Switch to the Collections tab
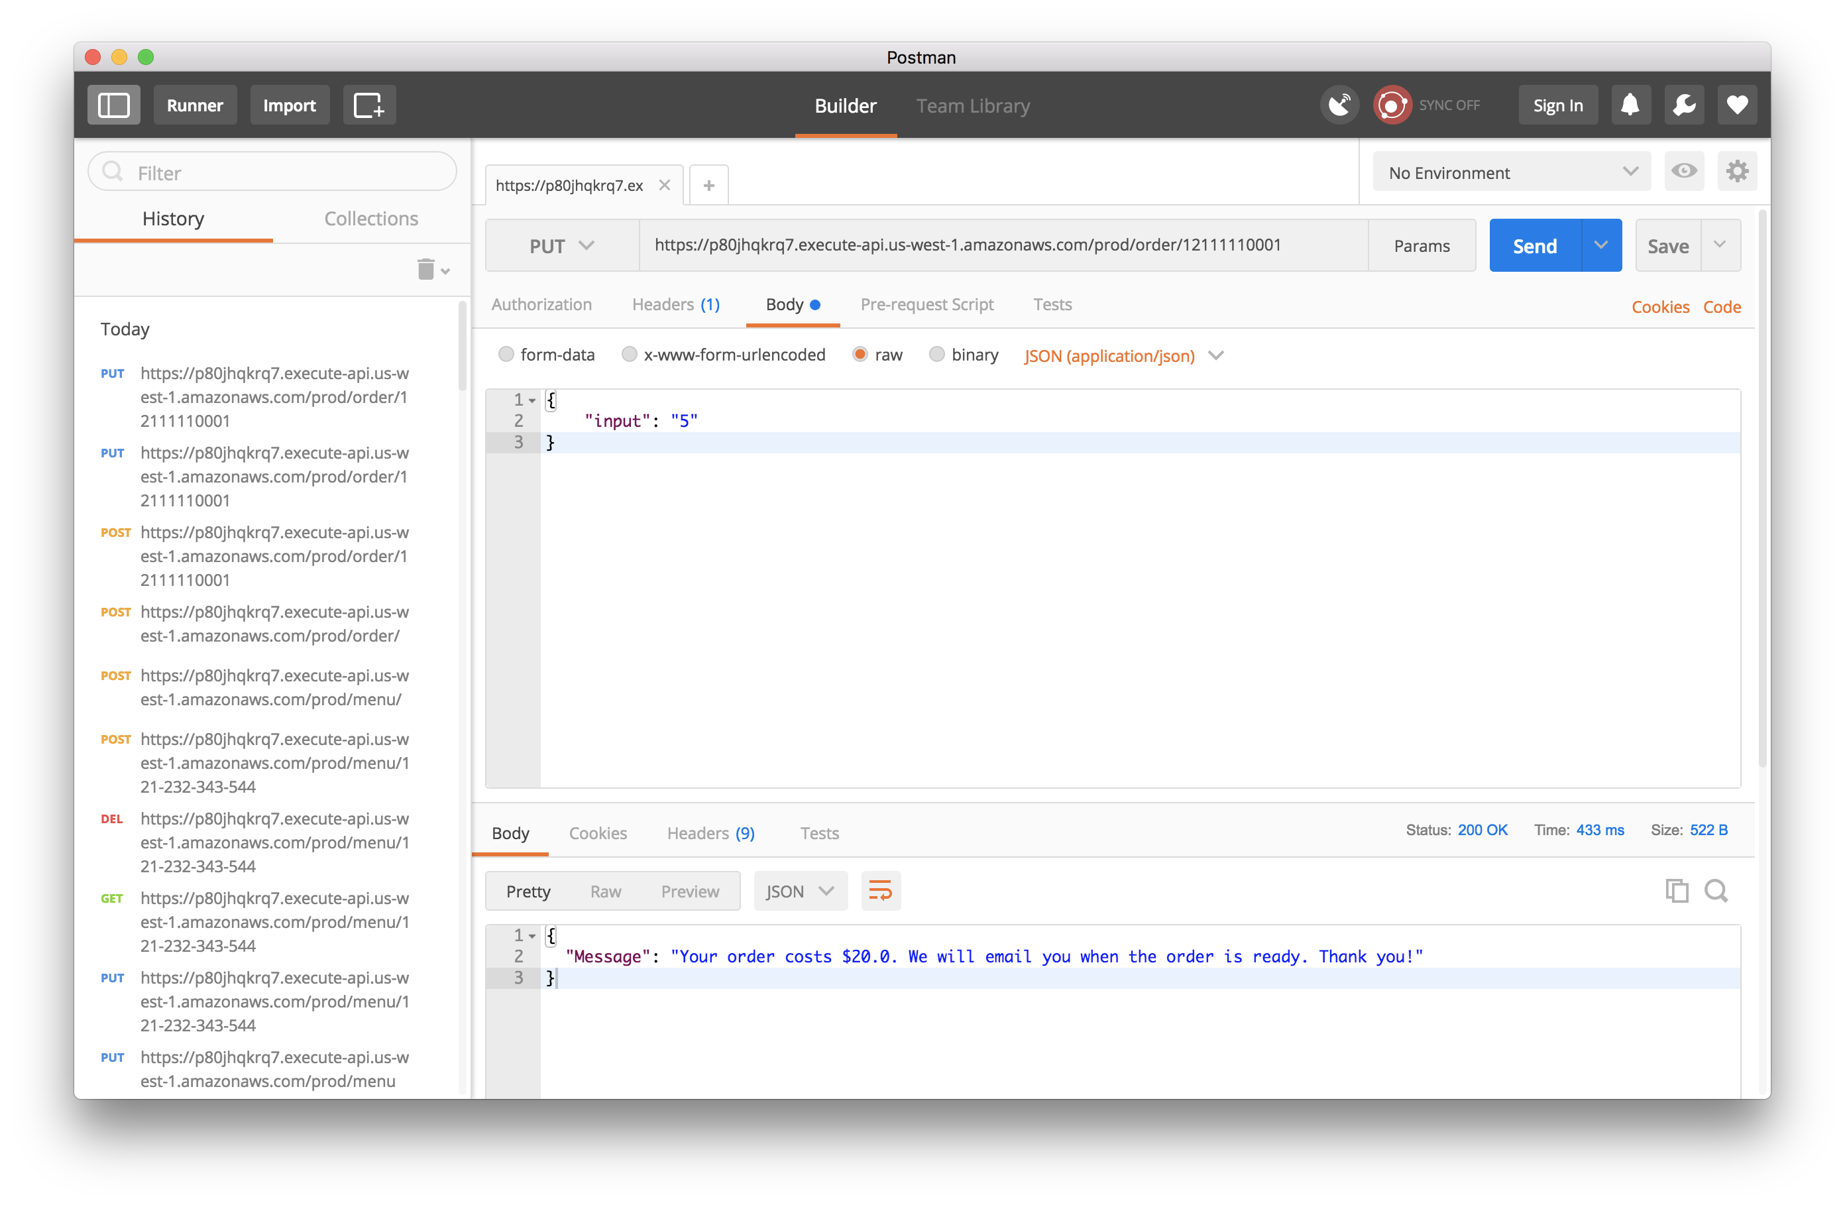 coord(371,219)
